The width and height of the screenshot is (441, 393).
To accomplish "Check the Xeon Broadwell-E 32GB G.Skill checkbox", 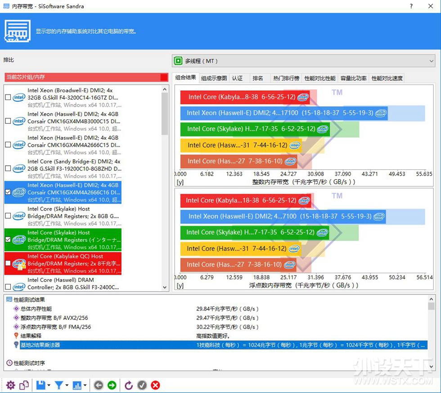I will pos(8,97).
